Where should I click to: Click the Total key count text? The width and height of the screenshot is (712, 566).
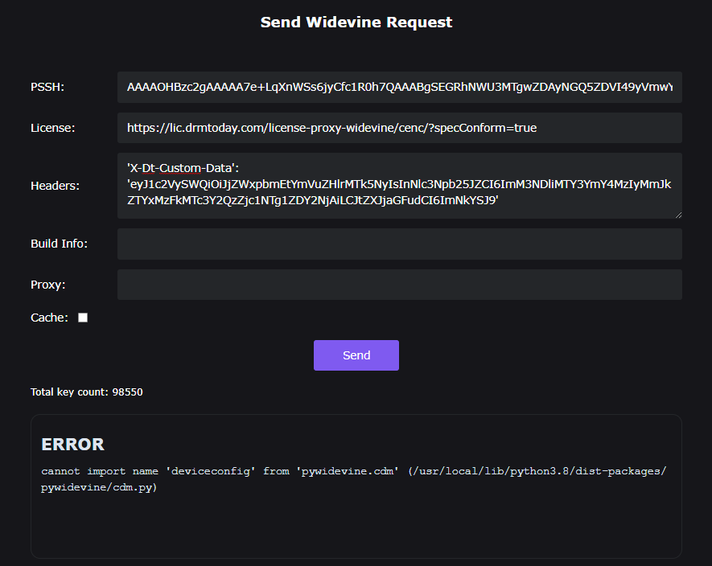click(86, 392)
